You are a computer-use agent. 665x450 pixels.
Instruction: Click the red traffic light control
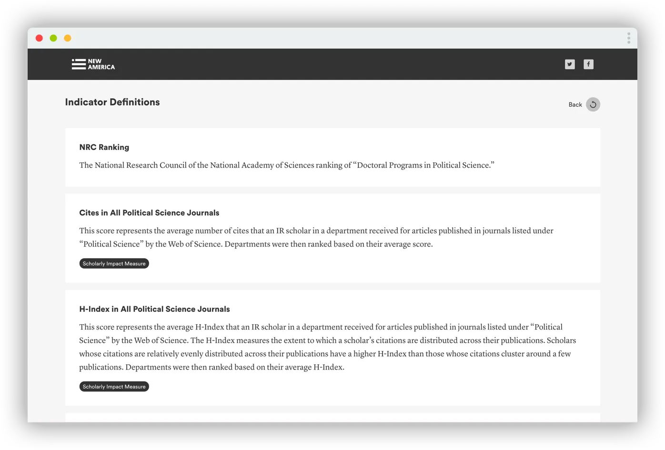(39, 38)
